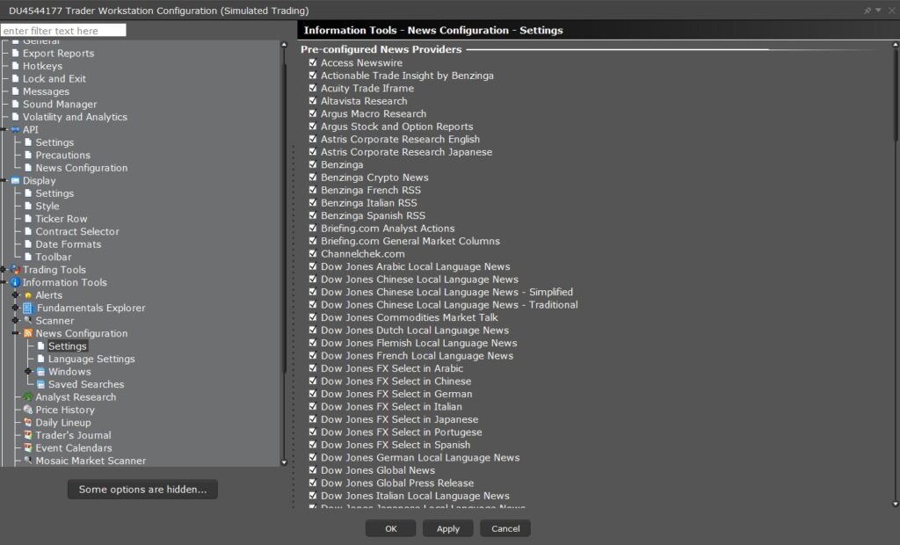Open the title bar dropdown arrow
This screenshot has width=900, height=545.
pyautogui.click(x=878, y=11)
